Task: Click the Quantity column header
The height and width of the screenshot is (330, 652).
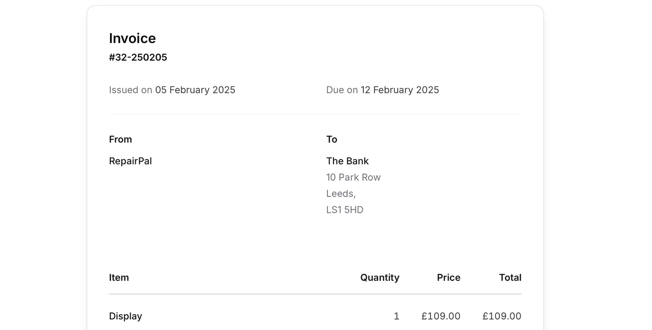Action: [x=379, y=278]
